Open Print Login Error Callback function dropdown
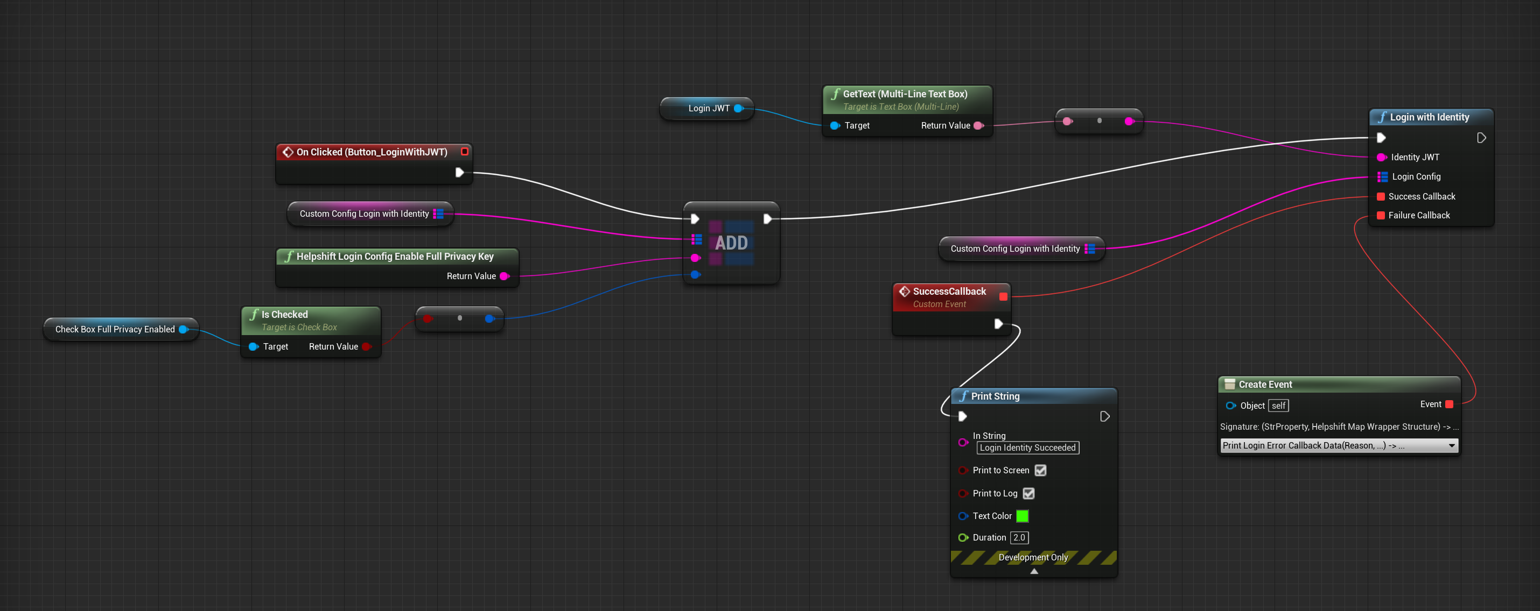 click(x=1339, y=445)
